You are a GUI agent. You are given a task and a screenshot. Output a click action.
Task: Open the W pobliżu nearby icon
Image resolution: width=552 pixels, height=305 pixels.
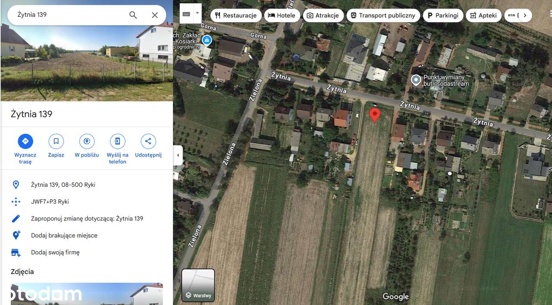(87, 141)
